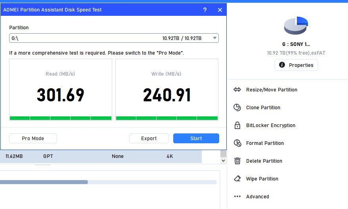The image size is (348, 209).
Task: Click the Clone Partition pie icon
Action: click(237, 108)
